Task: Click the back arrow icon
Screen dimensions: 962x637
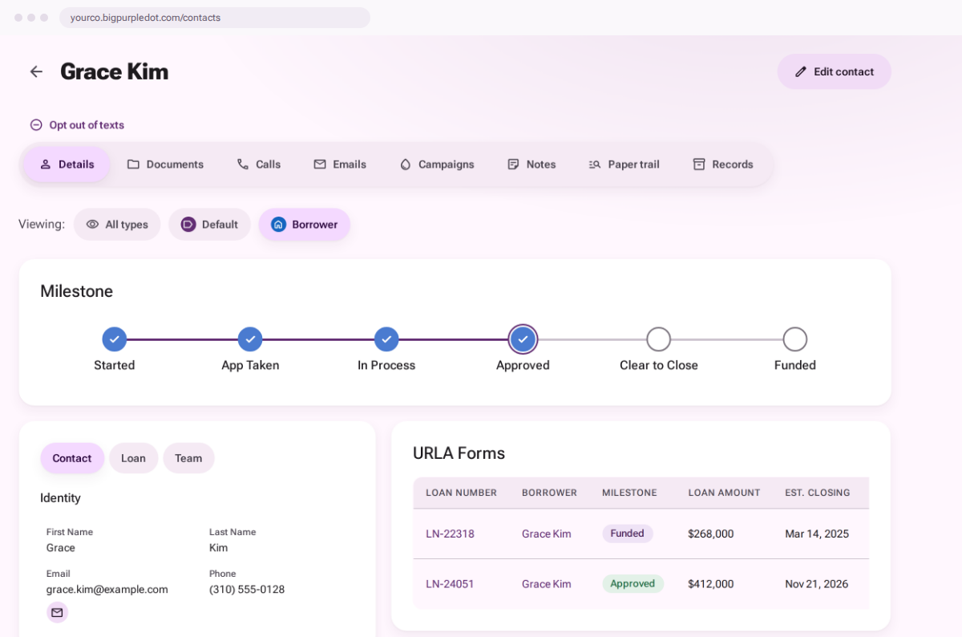Action: point(36,71)
